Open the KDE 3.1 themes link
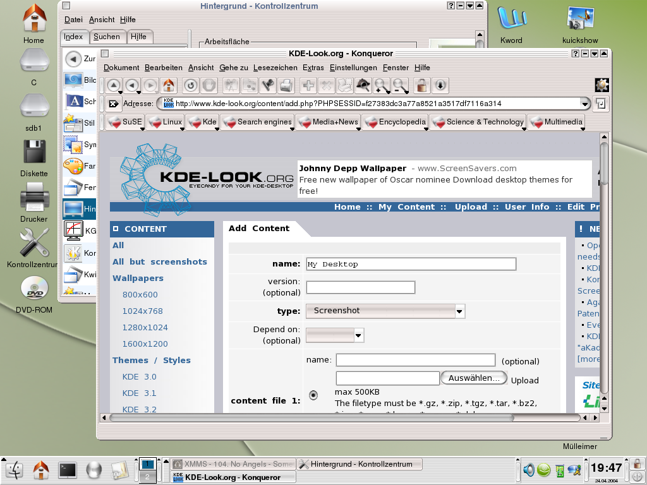The image size is (647, 485). pyautogui.click(x=139, y=393)
